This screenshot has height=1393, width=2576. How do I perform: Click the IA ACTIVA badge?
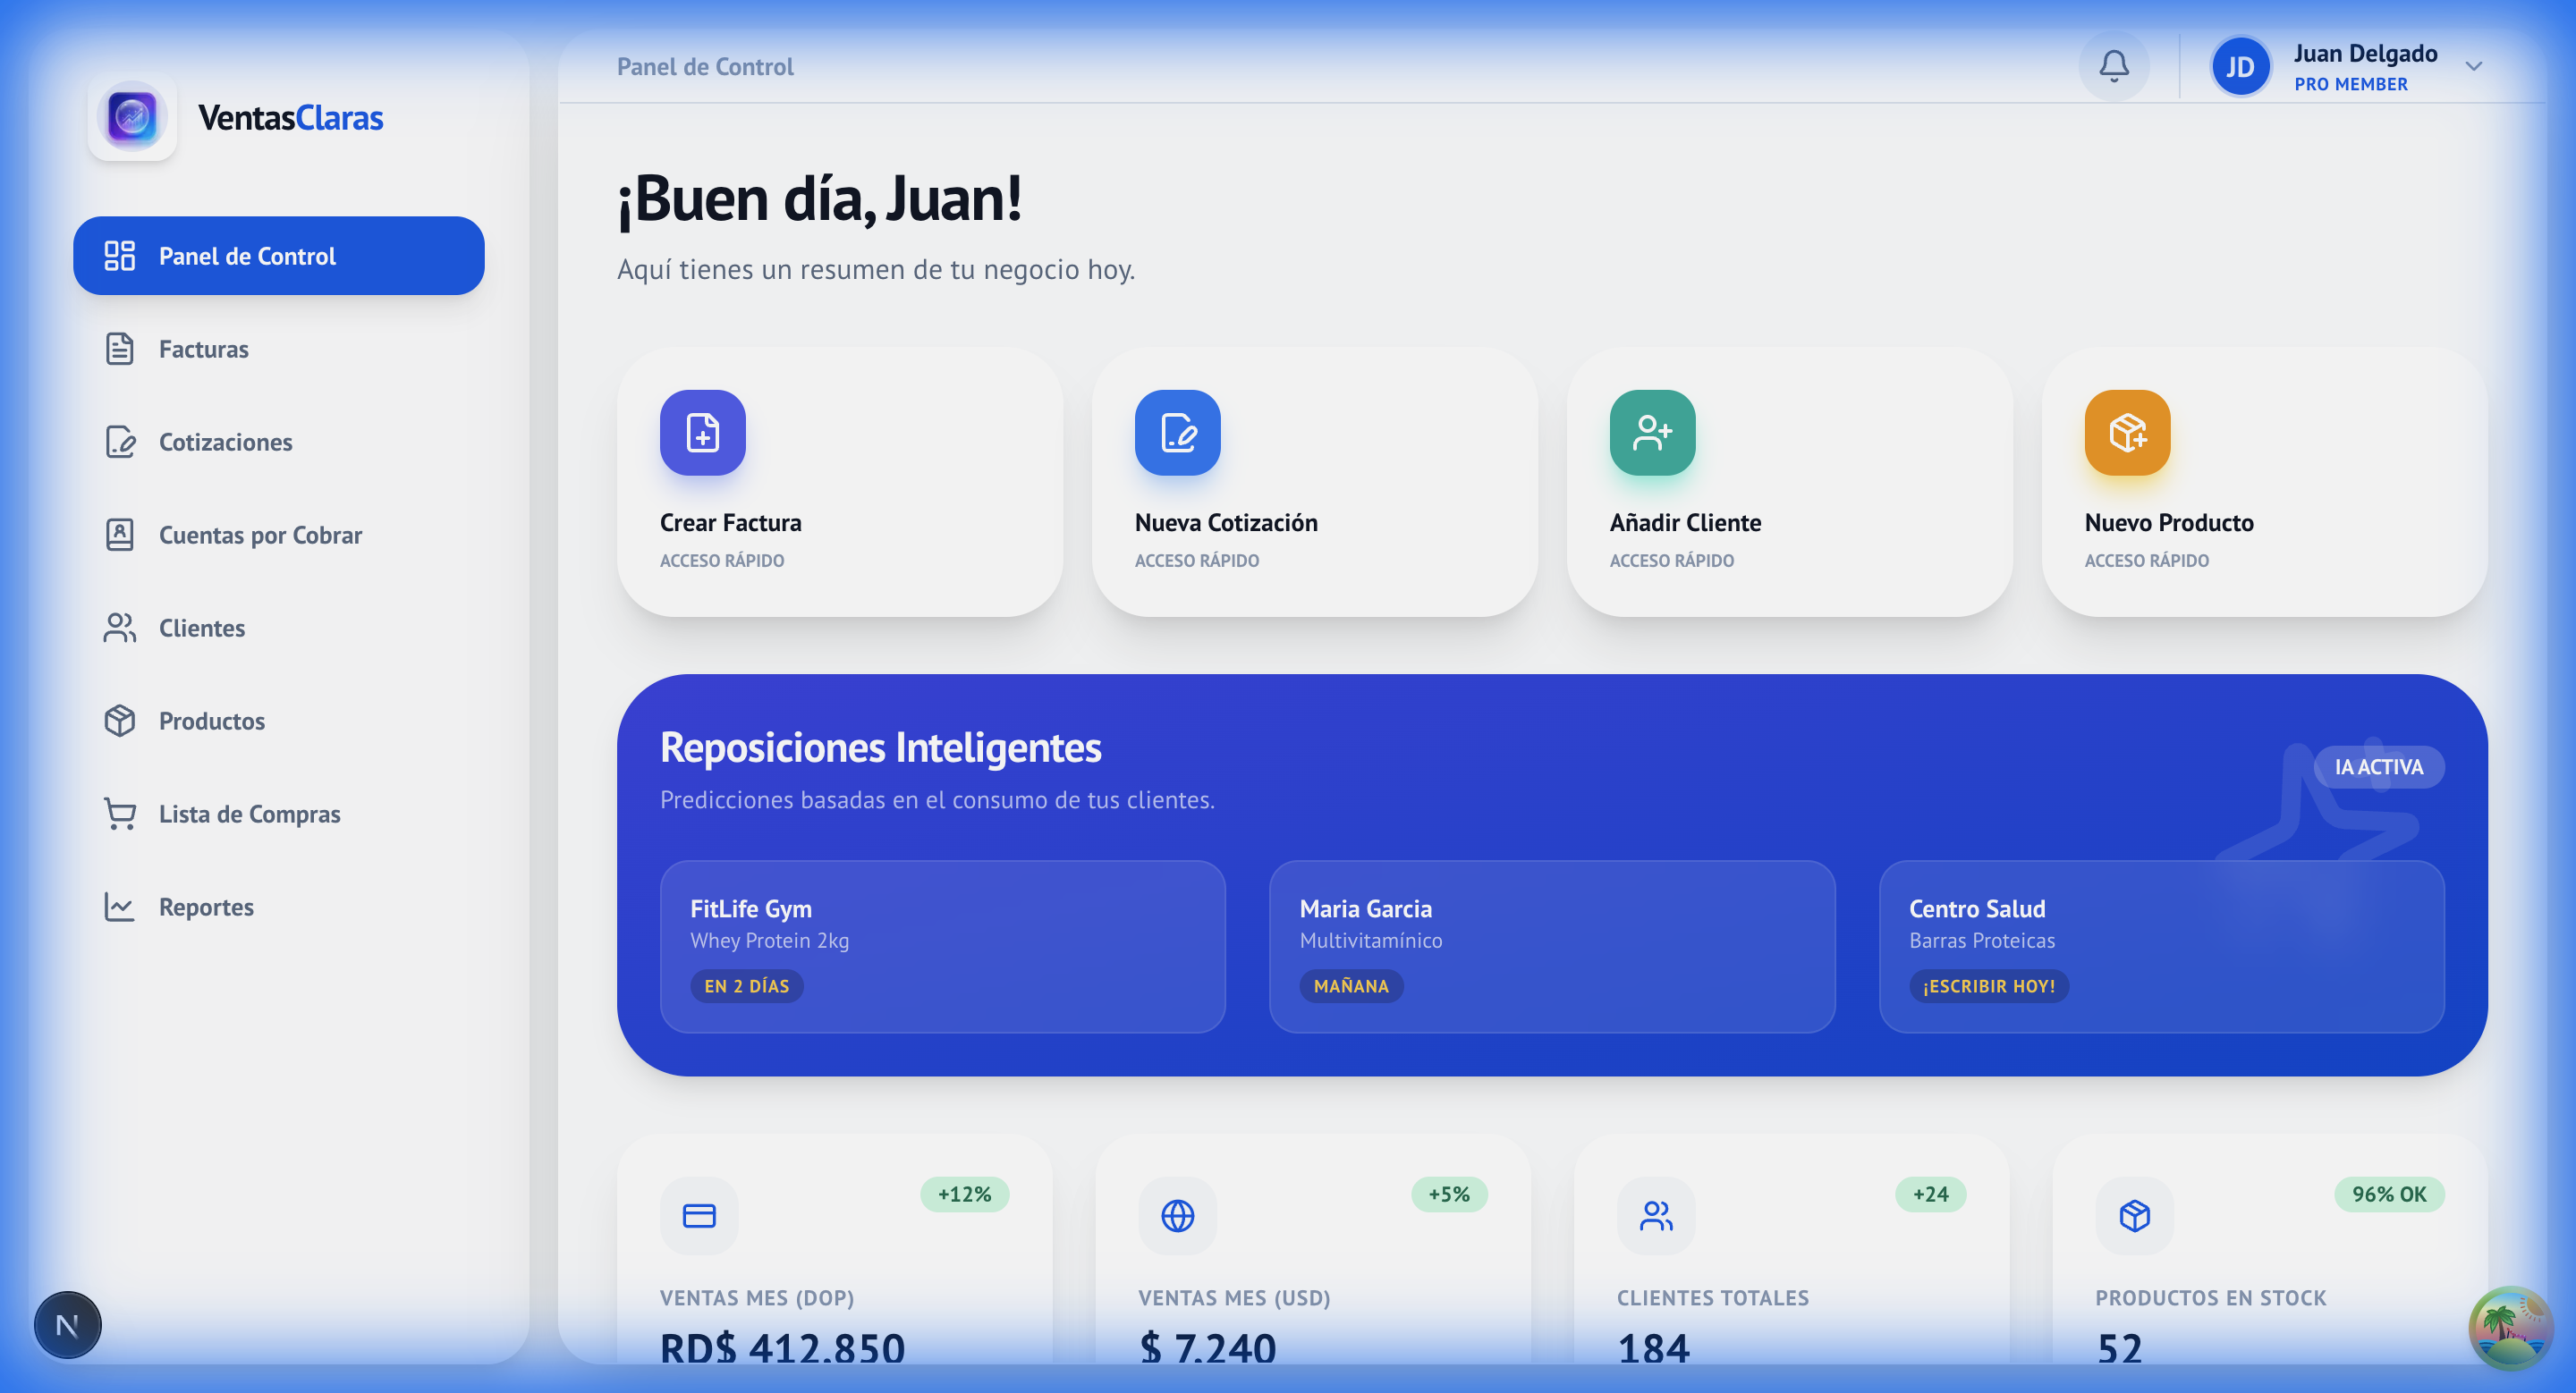tap(2378, 766)
